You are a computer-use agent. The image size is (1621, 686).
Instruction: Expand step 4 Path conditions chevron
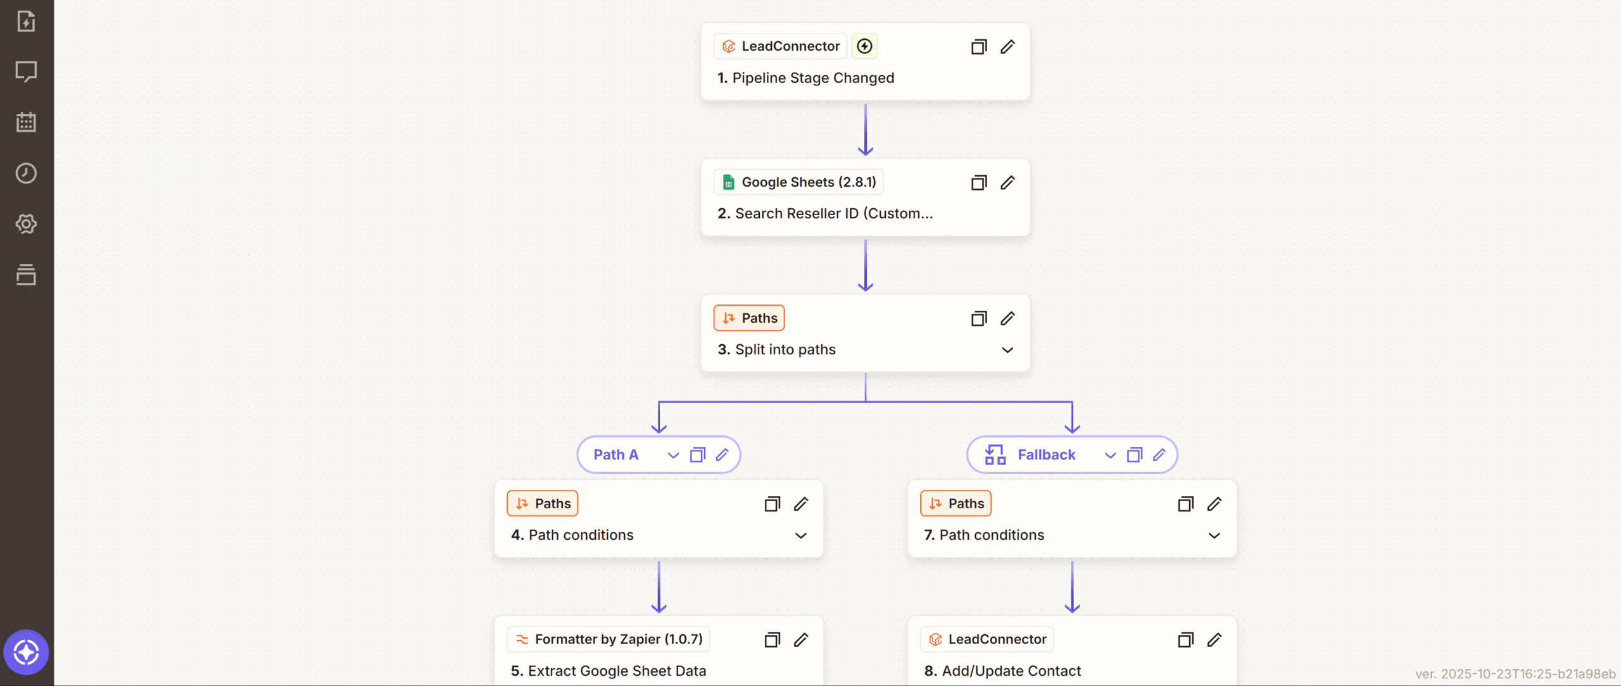(801, 535)
